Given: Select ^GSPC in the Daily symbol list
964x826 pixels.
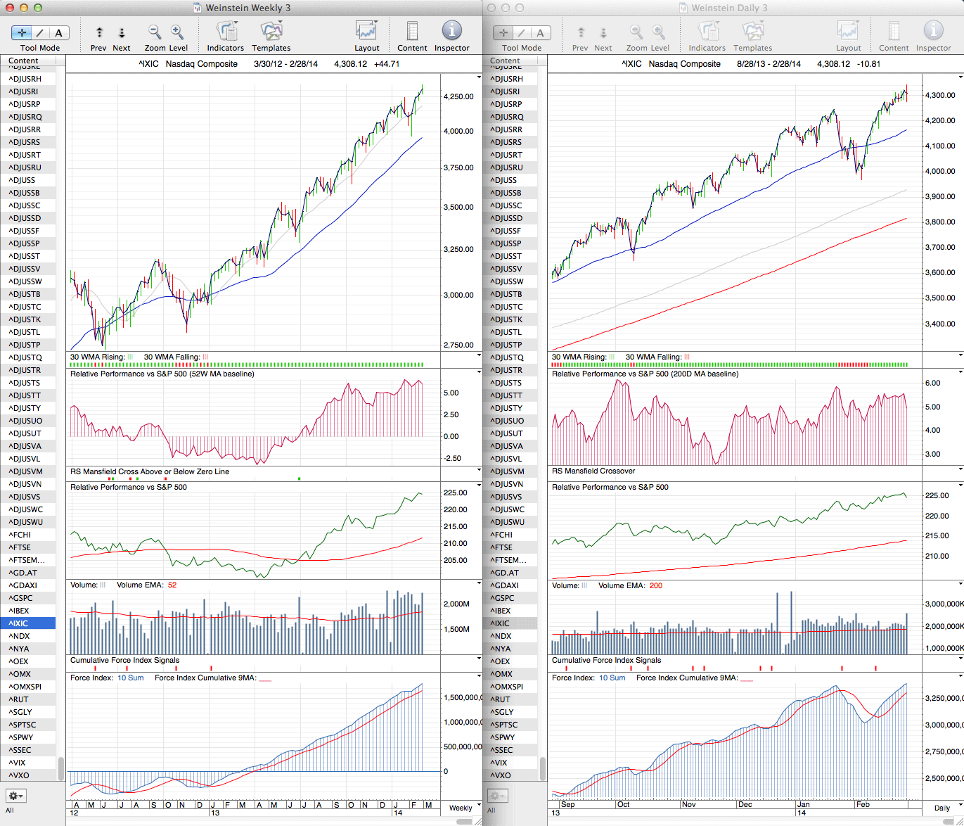Looking at the screenshot, I should pos(510,598).
